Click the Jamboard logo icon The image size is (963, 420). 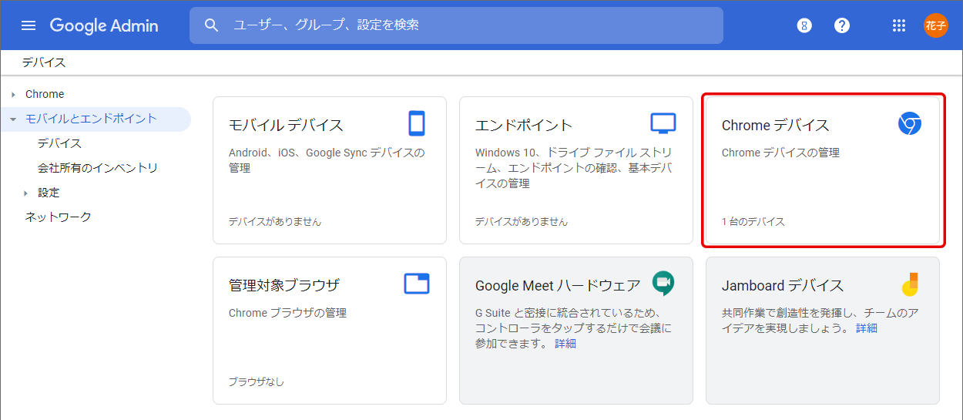tap(910, 284)
